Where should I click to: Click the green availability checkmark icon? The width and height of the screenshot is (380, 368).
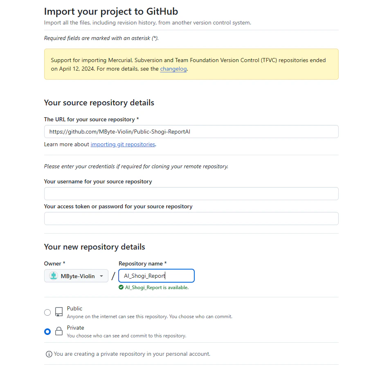click(x=121, y=288)
